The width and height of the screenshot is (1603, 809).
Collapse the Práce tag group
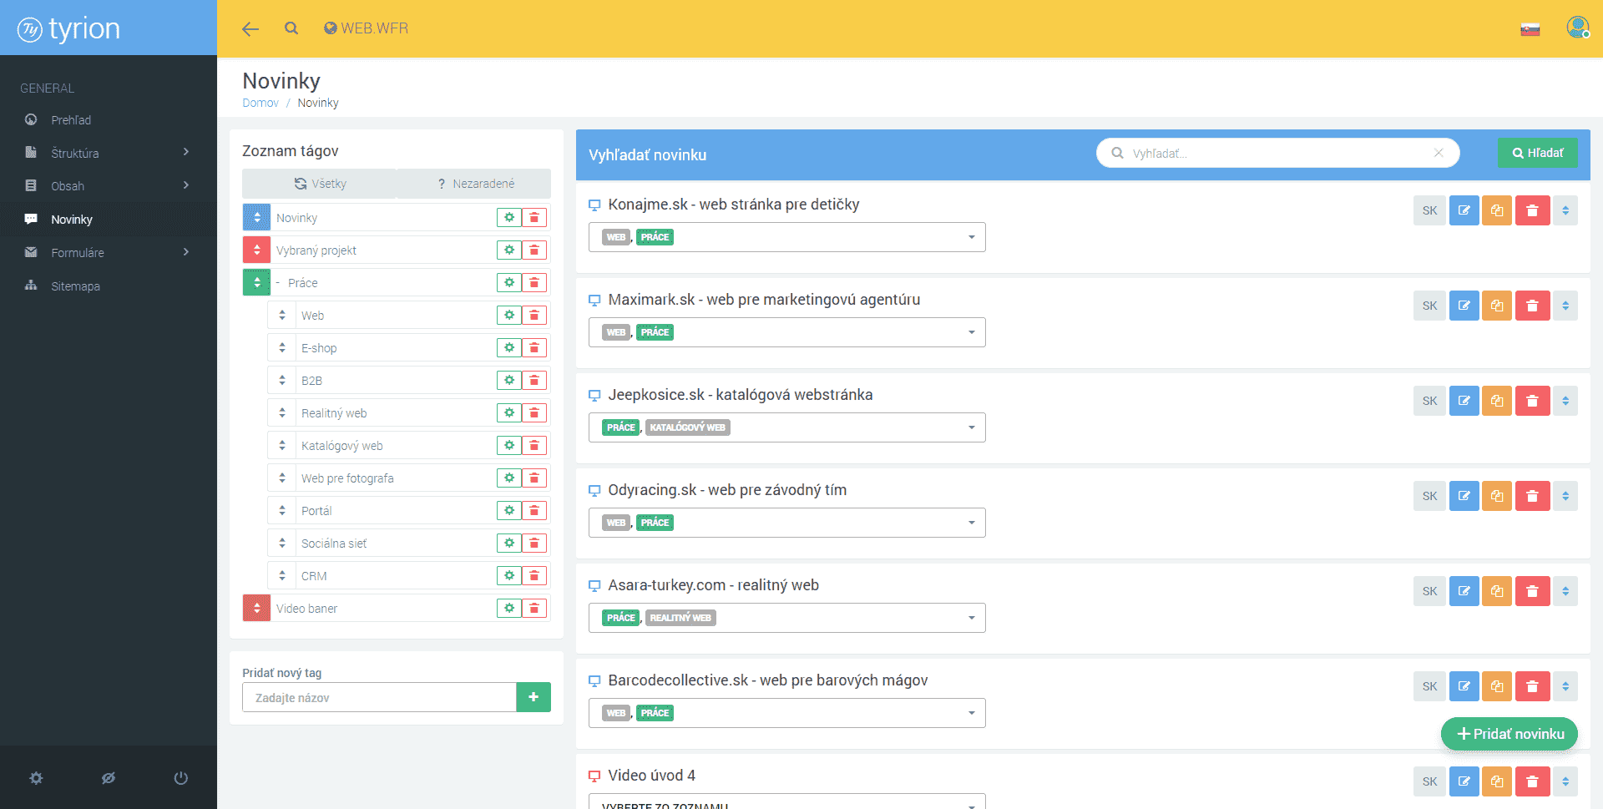click(x=278, y=283)
